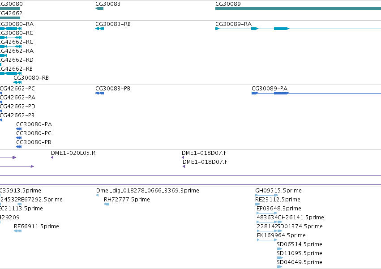
Task: Click the CG42662-RD transcript label
Action: [17, 60]
